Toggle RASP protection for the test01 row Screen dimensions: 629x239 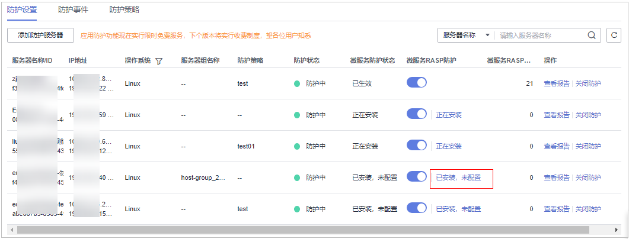click(417, 146)
